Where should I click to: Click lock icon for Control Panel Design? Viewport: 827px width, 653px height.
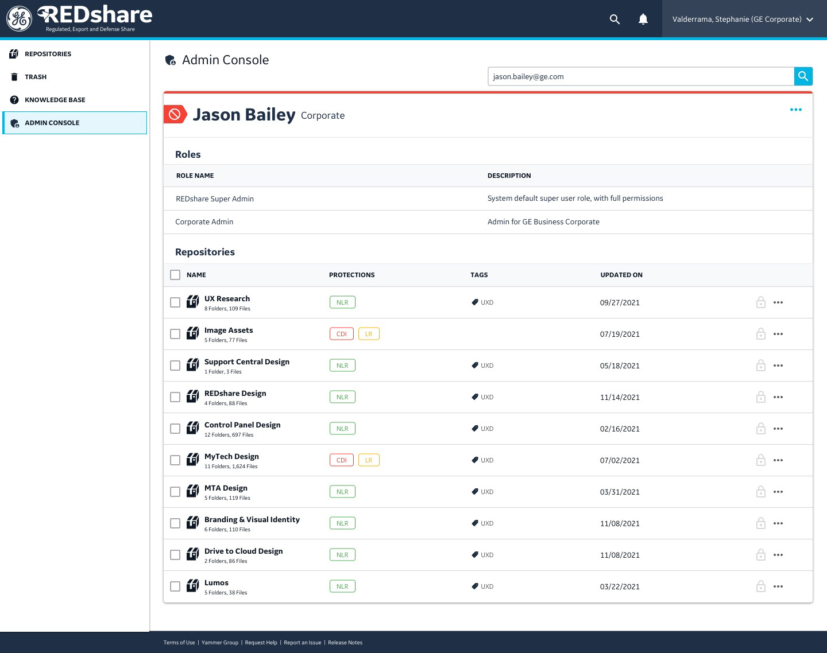(x=761, y=428)
